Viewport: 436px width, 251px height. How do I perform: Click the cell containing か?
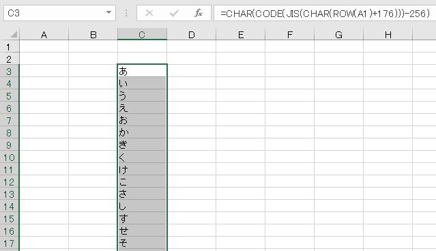[142, 132]
